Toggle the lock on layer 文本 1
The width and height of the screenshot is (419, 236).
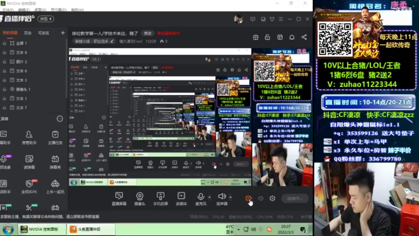5,99
